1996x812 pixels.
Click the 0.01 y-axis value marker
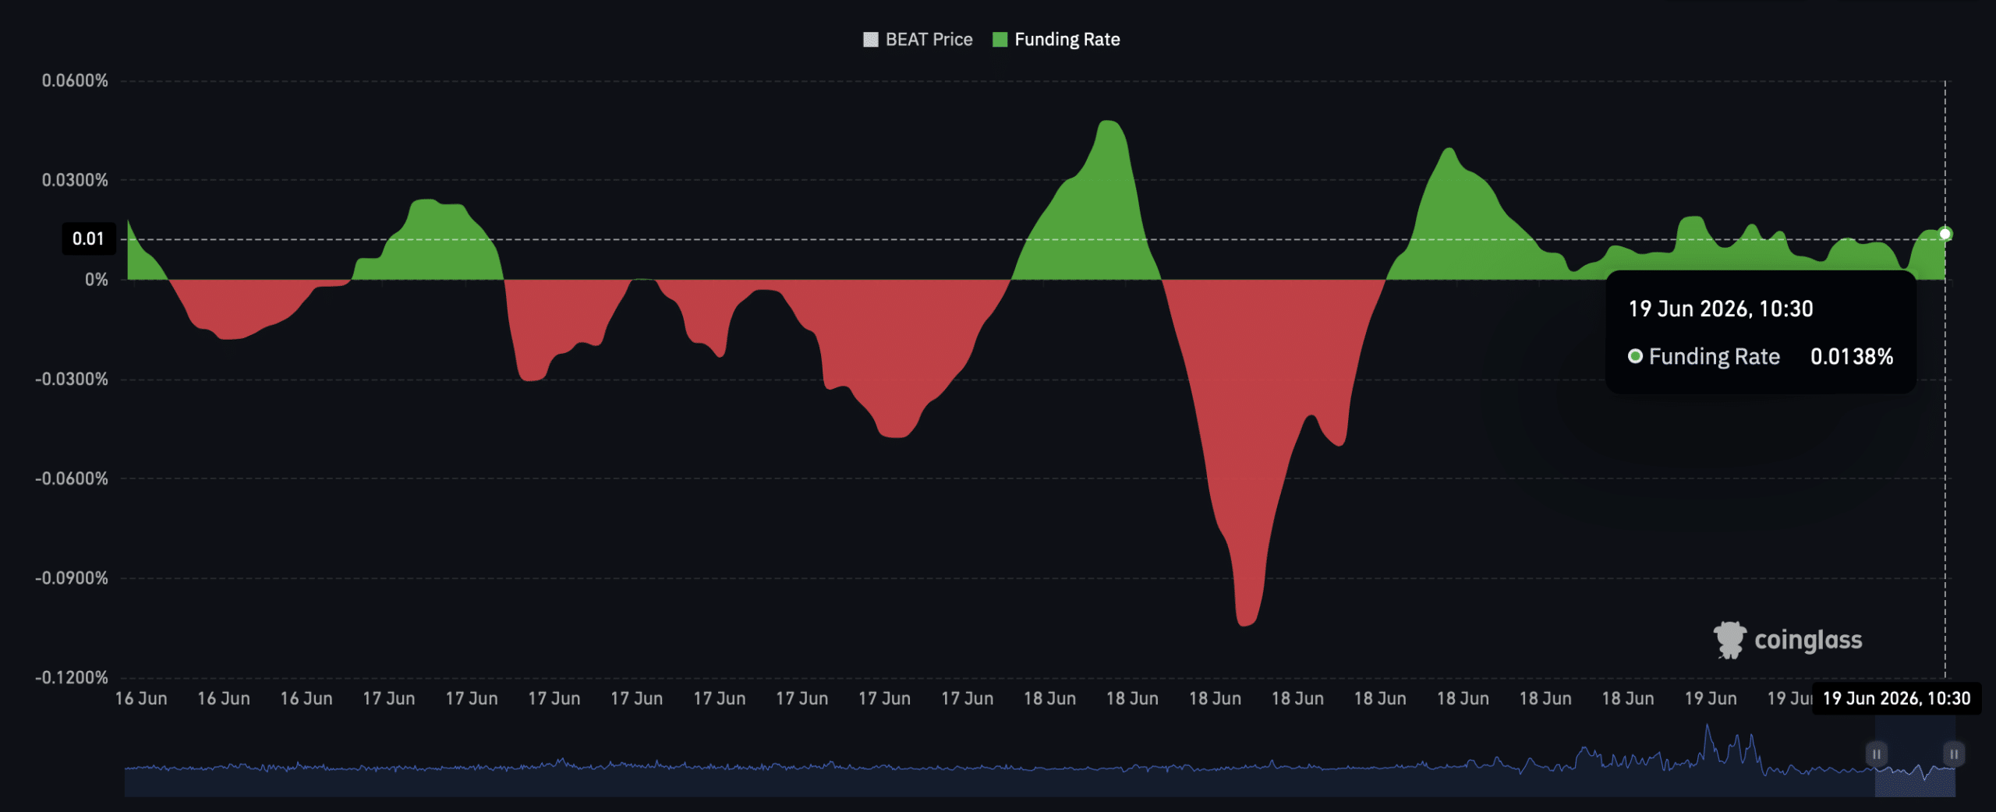pyautogui.click(x=88, y=239)
